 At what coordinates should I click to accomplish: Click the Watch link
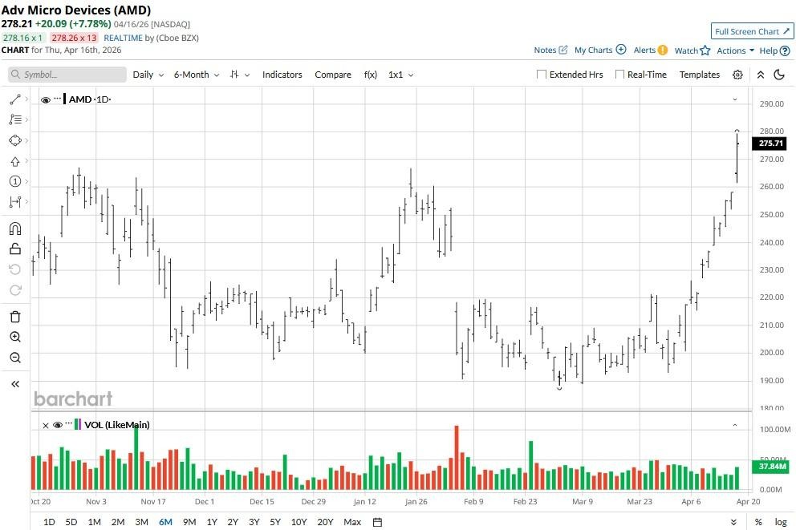tap(686, 51)
